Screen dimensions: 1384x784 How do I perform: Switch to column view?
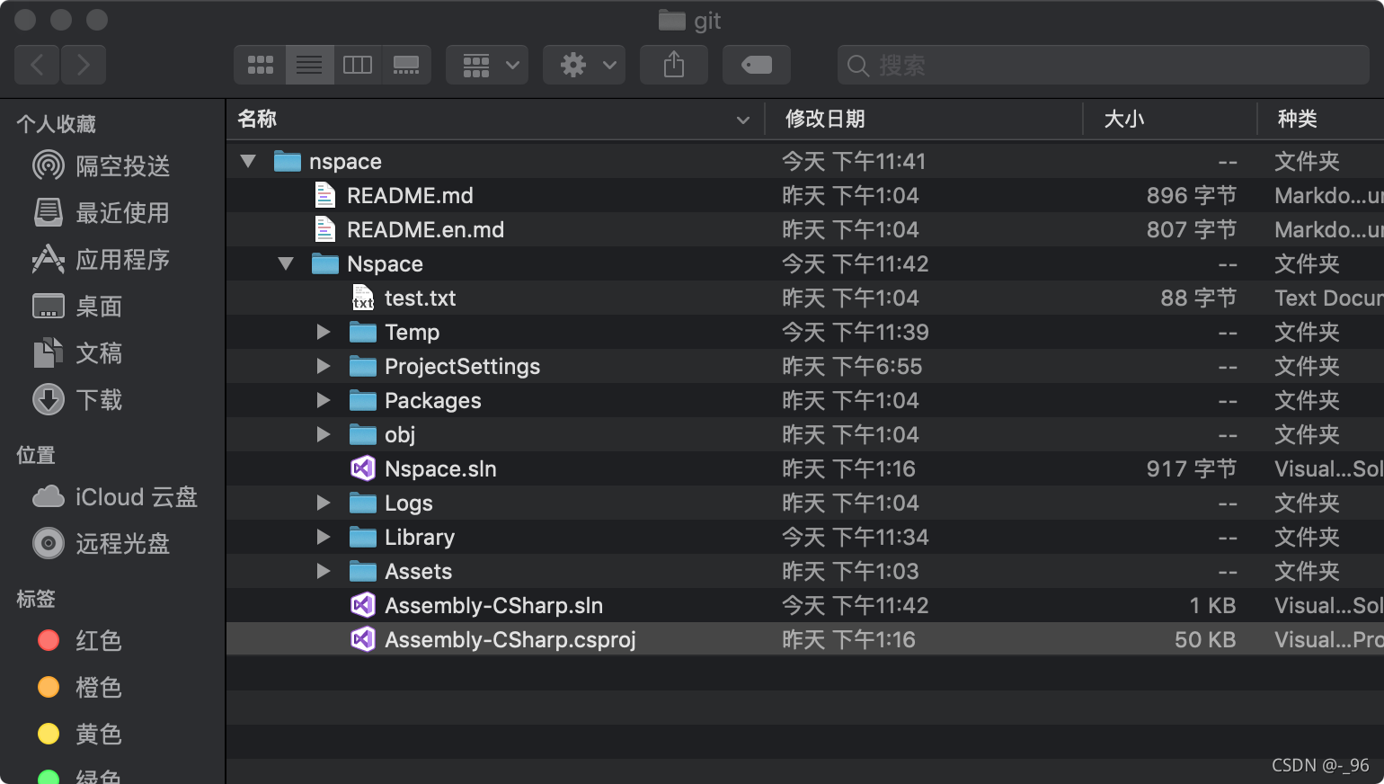pos(358,65)
